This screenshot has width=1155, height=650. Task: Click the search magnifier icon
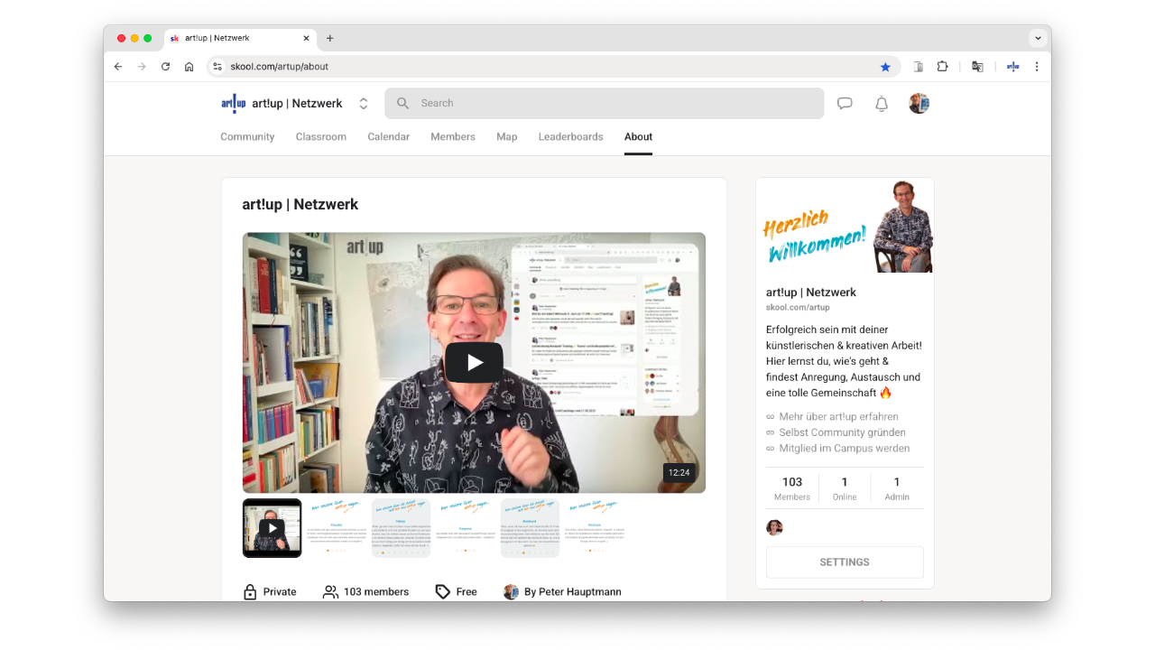tap(402, 103)
